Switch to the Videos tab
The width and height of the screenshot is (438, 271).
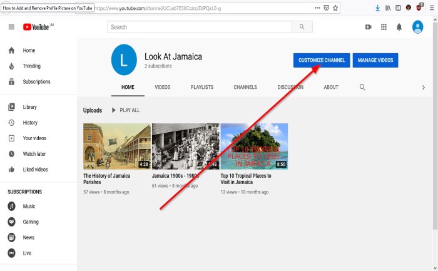coord(162,88)
